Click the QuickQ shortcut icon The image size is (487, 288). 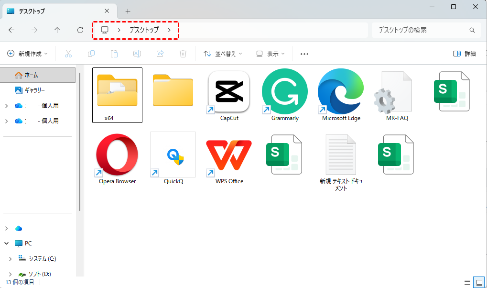coord(173,155)
